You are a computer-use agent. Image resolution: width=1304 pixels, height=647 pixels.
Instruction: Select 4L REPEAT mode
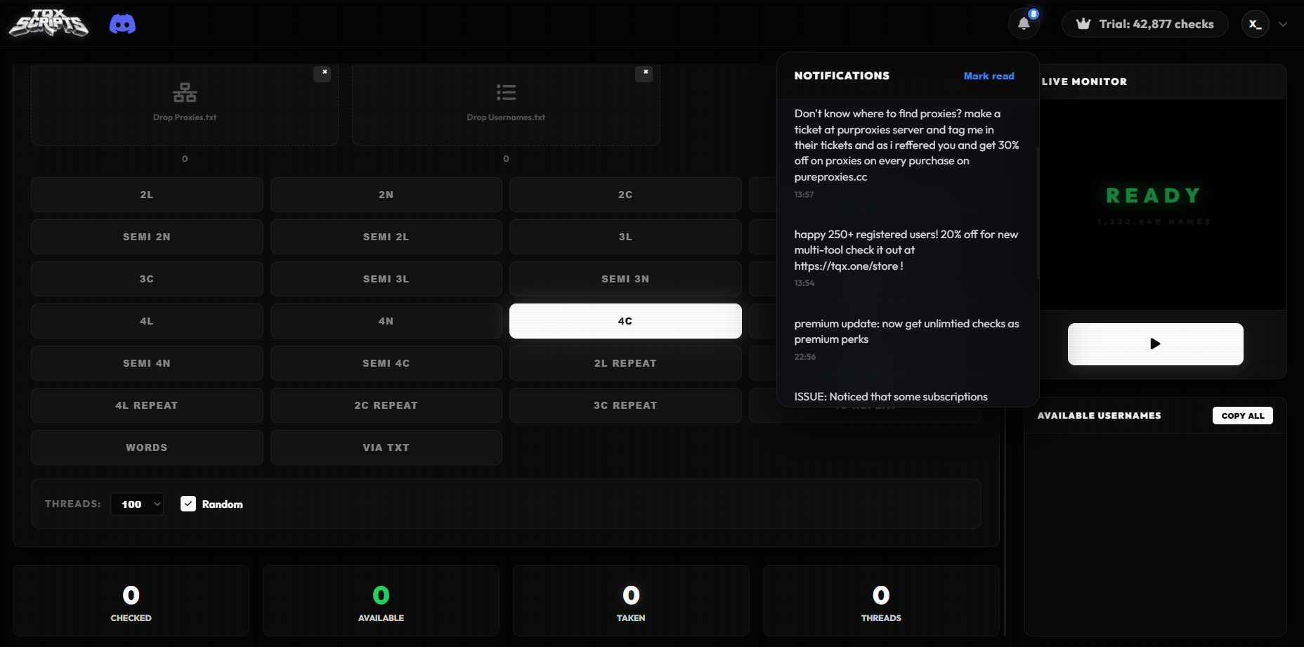click(147, 405)
